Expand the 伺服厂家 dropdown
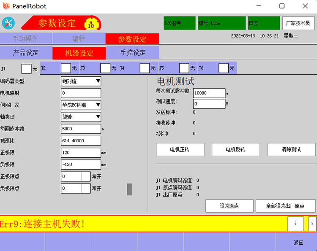The width and height of the screenshot is (317, 251). tap(81, 105)
